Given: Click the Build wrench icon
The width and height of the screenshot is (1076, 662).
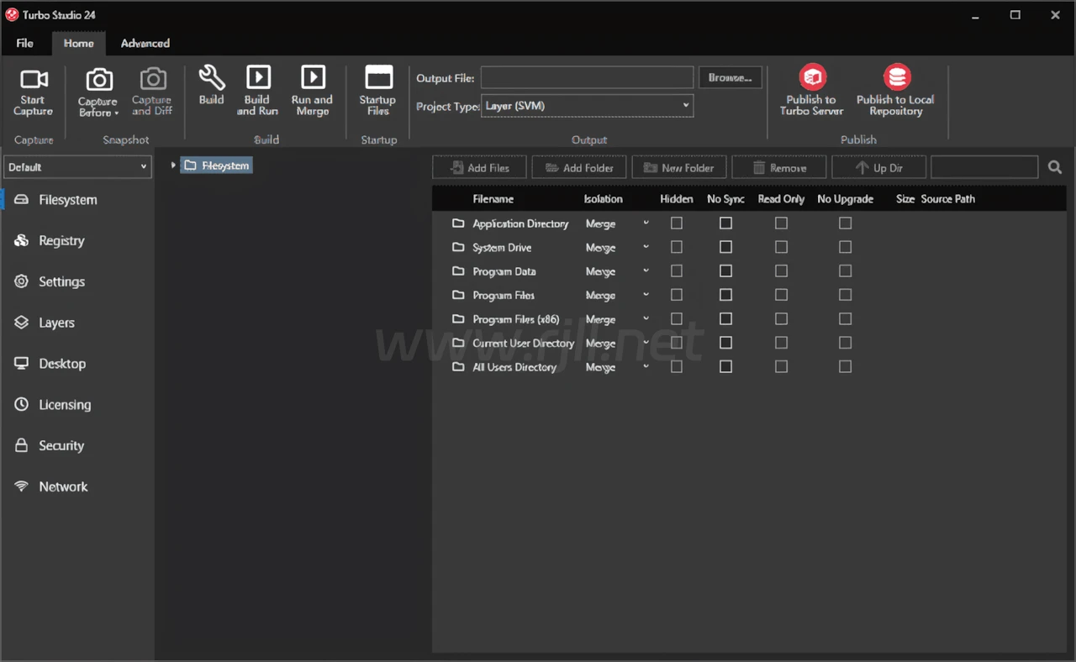Looking at the screenshot, I should (x=211, y=79).
